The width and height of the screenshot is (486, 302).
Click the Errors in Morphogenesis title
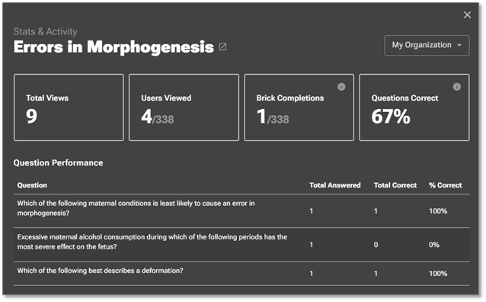point(114,47)
